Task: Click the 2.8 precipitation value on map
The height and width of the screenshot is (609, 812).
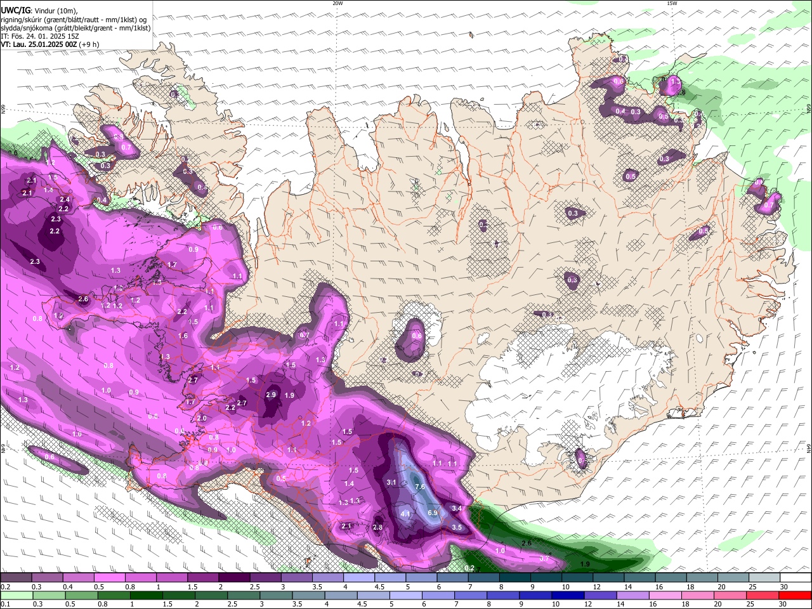Action: [377, 527]
